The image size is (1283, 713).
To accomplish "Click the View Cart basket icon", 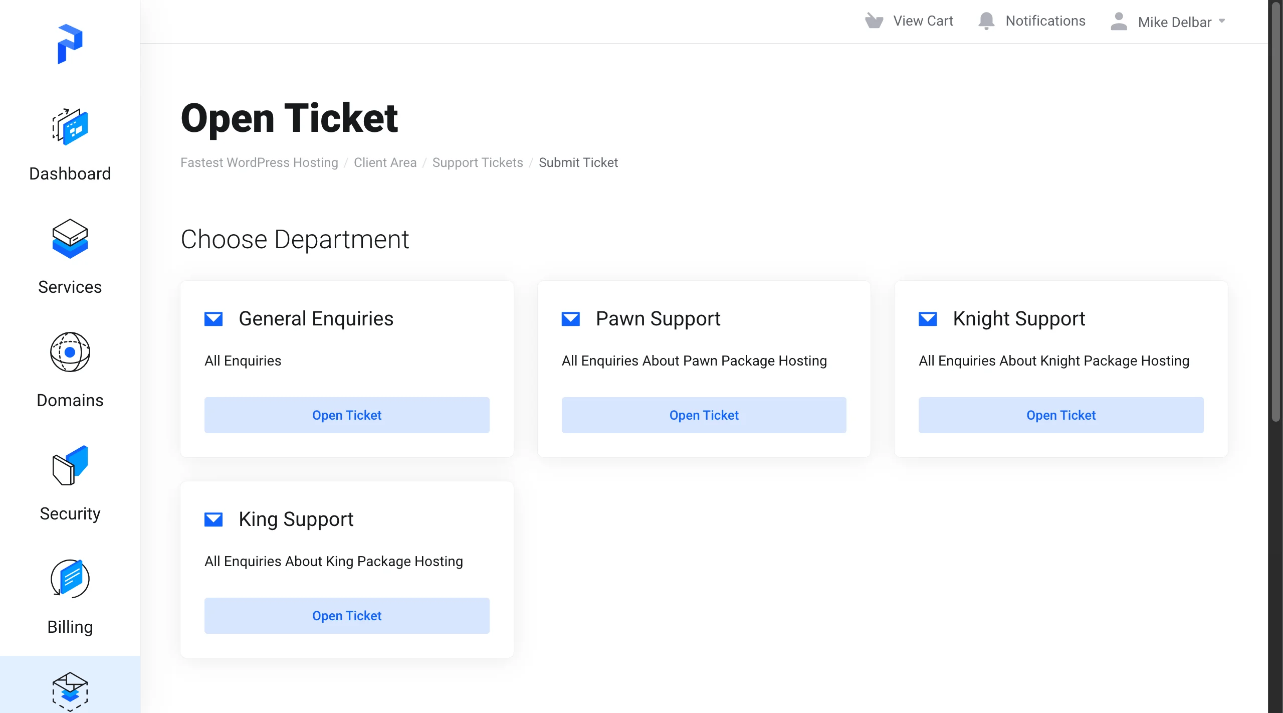I will click(874, 21).
